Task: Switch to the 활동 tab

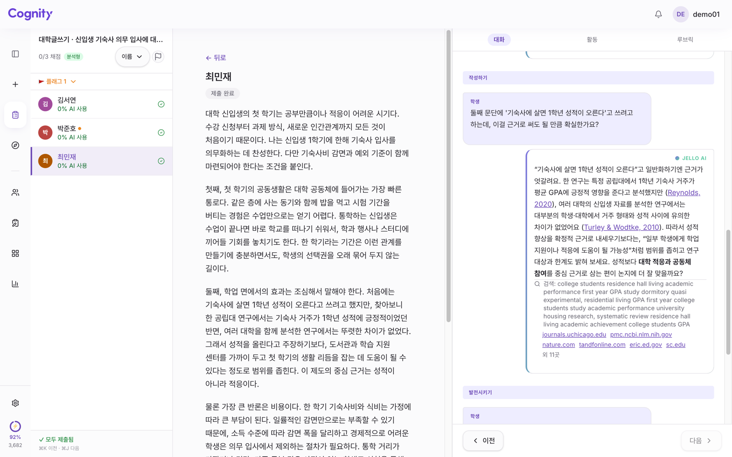Action: pyautogui.click(x=592, y=40)
